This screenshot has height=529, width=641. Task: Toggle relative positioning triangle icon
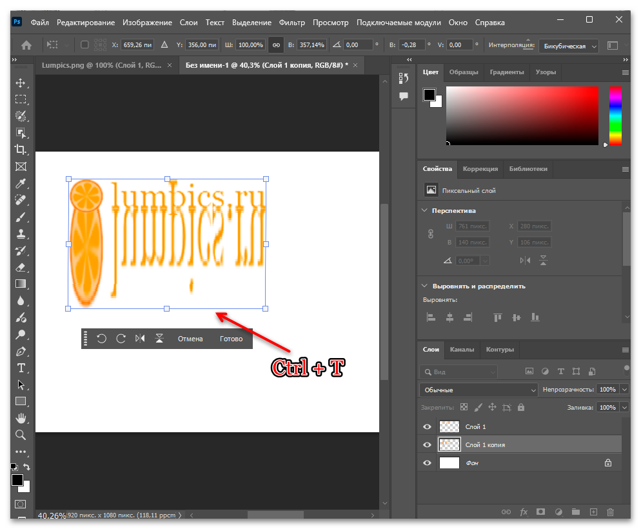click(164, 45)
